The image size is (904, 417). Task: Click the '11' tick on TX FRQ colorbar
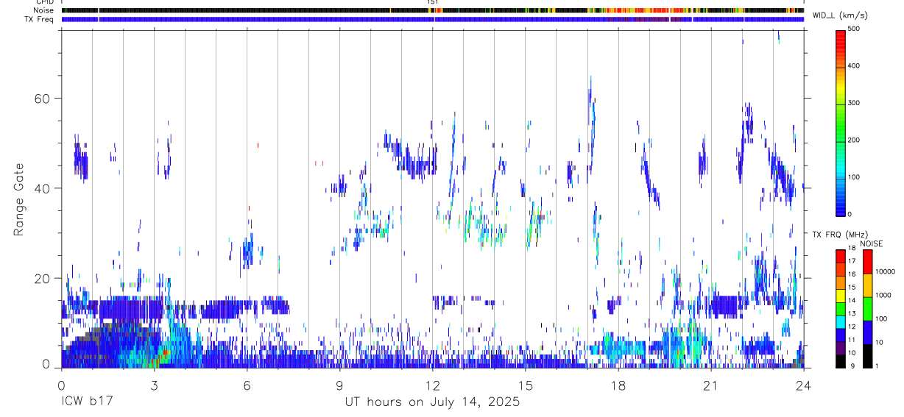[851, 340]
